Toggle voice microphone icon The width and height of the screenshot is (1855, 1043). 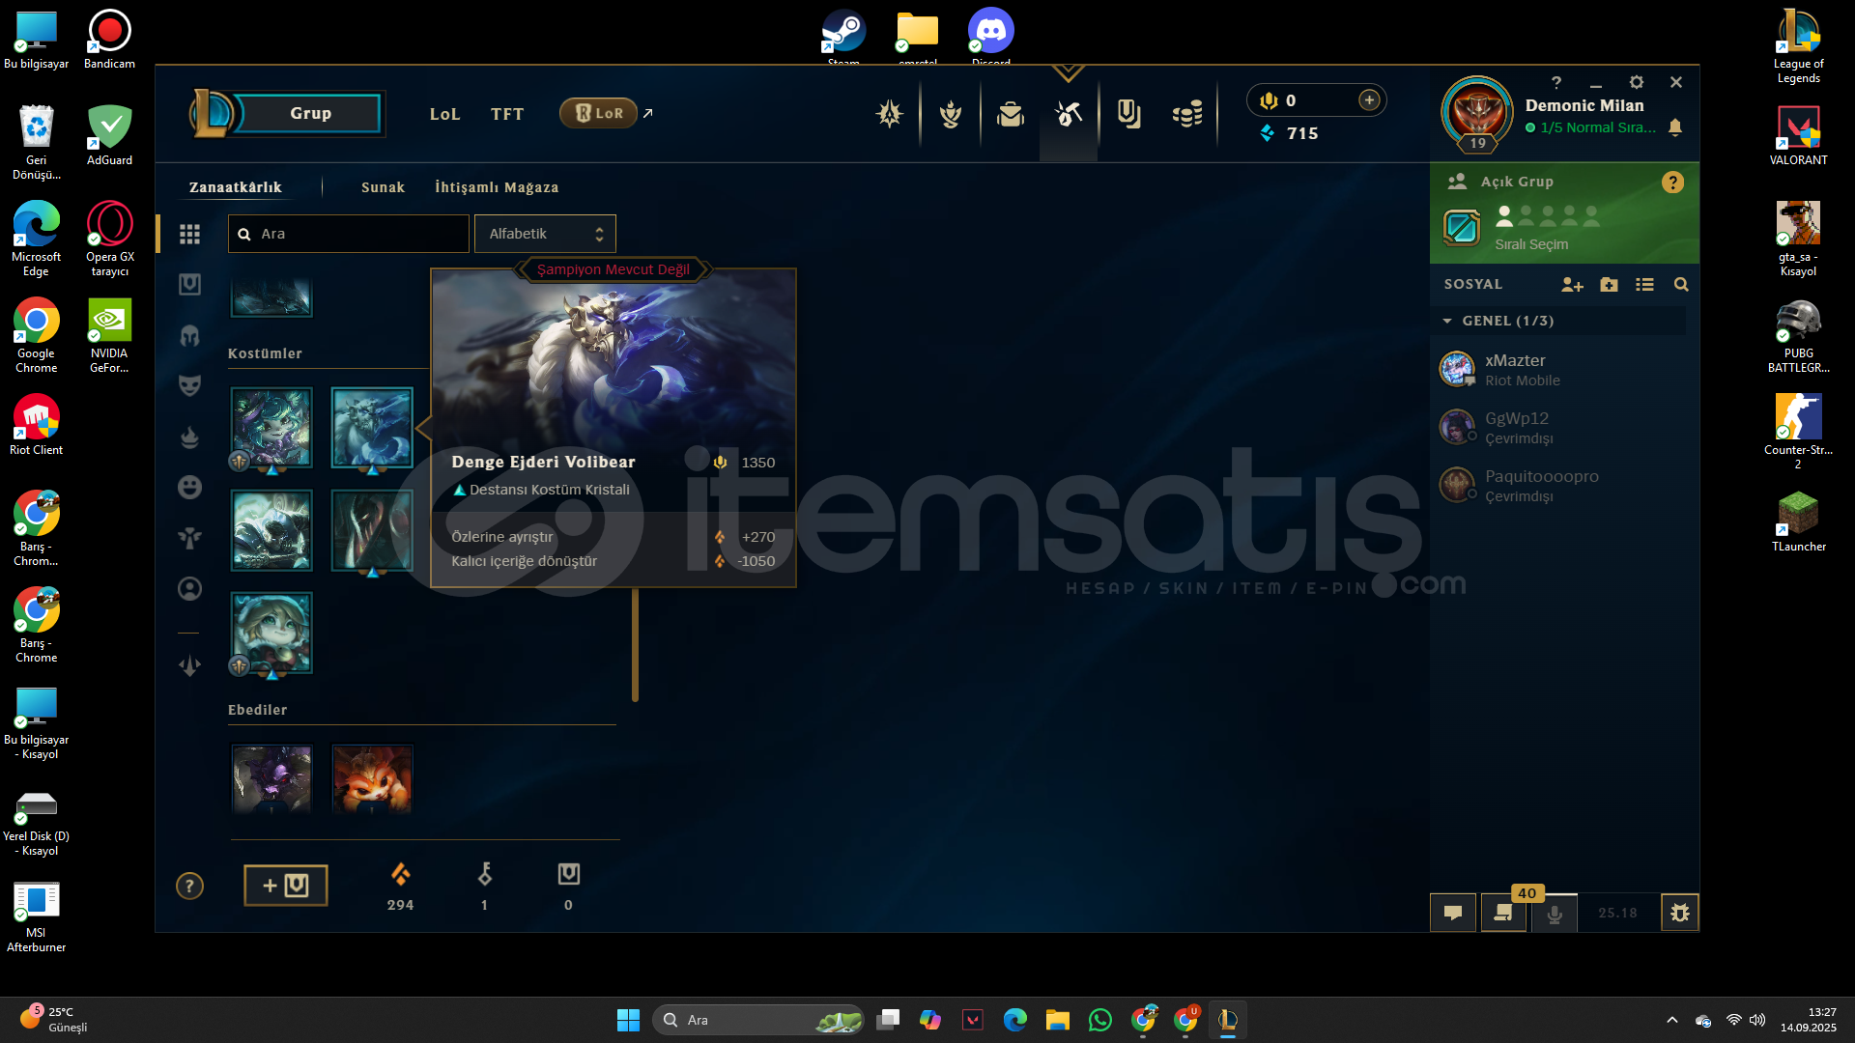(1555, 913)
